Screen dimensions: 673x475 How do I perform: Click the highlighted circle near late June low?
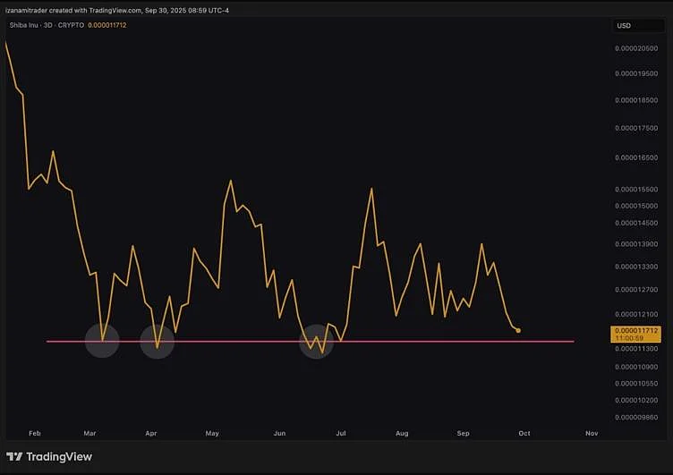tap(317, 342)
